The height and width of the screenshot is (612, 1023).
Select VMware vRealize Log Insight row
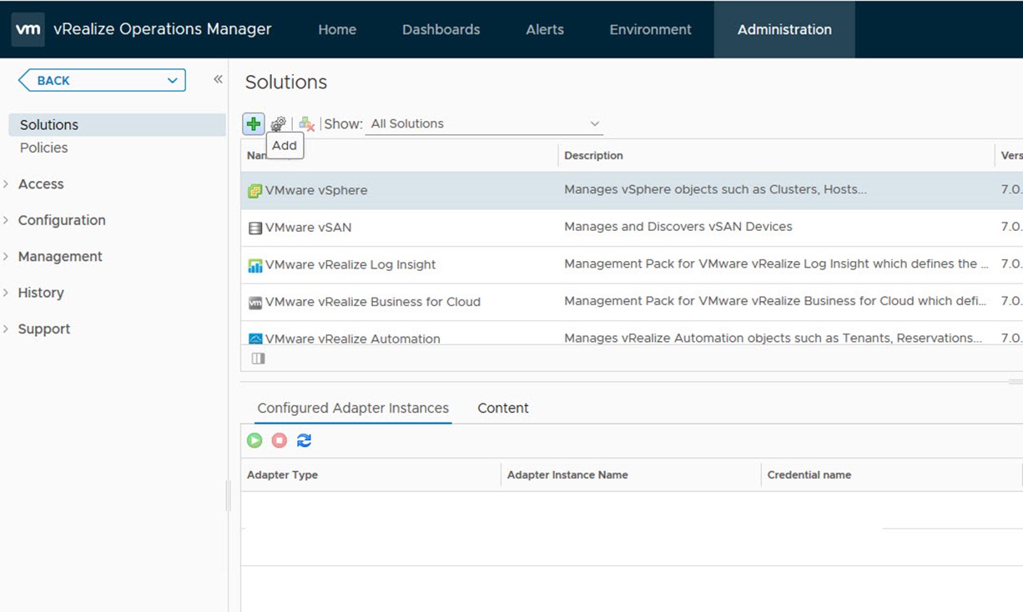632,264
